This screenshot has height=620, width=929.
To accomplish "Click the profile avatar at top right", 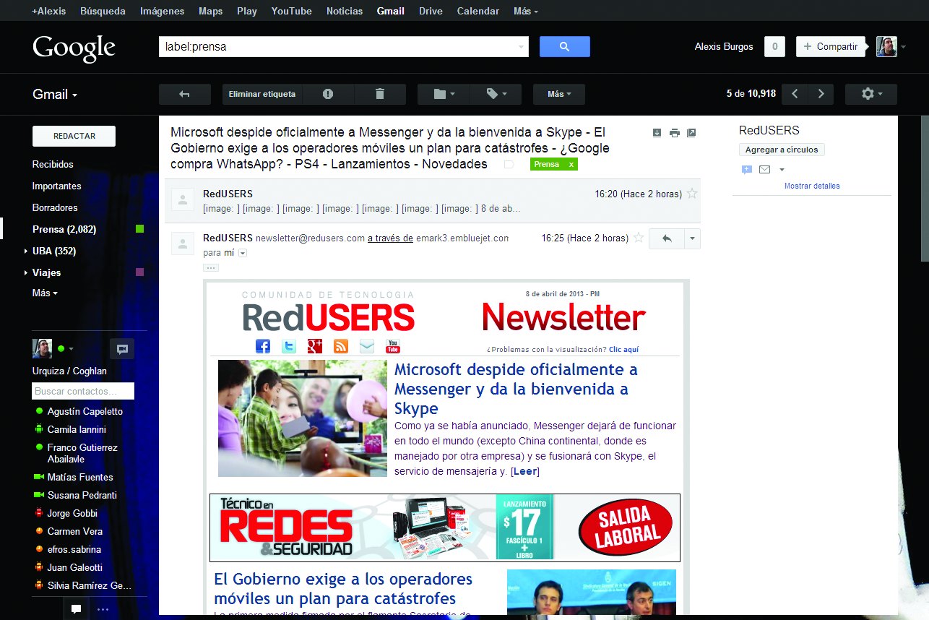I will (886, 47).
